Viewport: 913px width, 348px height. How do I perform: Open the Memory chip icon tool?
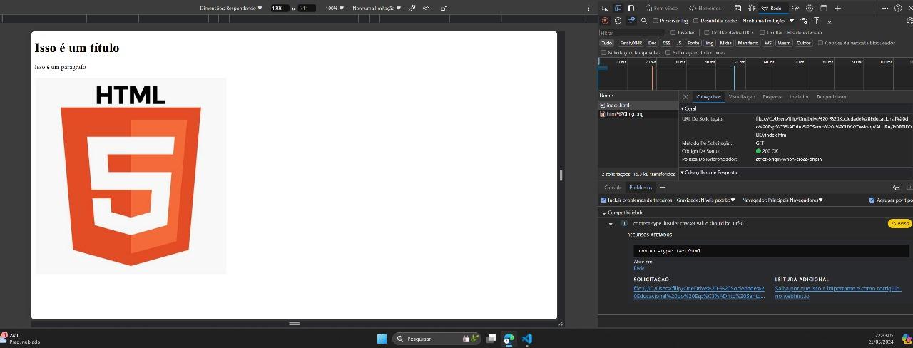point(810,8)
